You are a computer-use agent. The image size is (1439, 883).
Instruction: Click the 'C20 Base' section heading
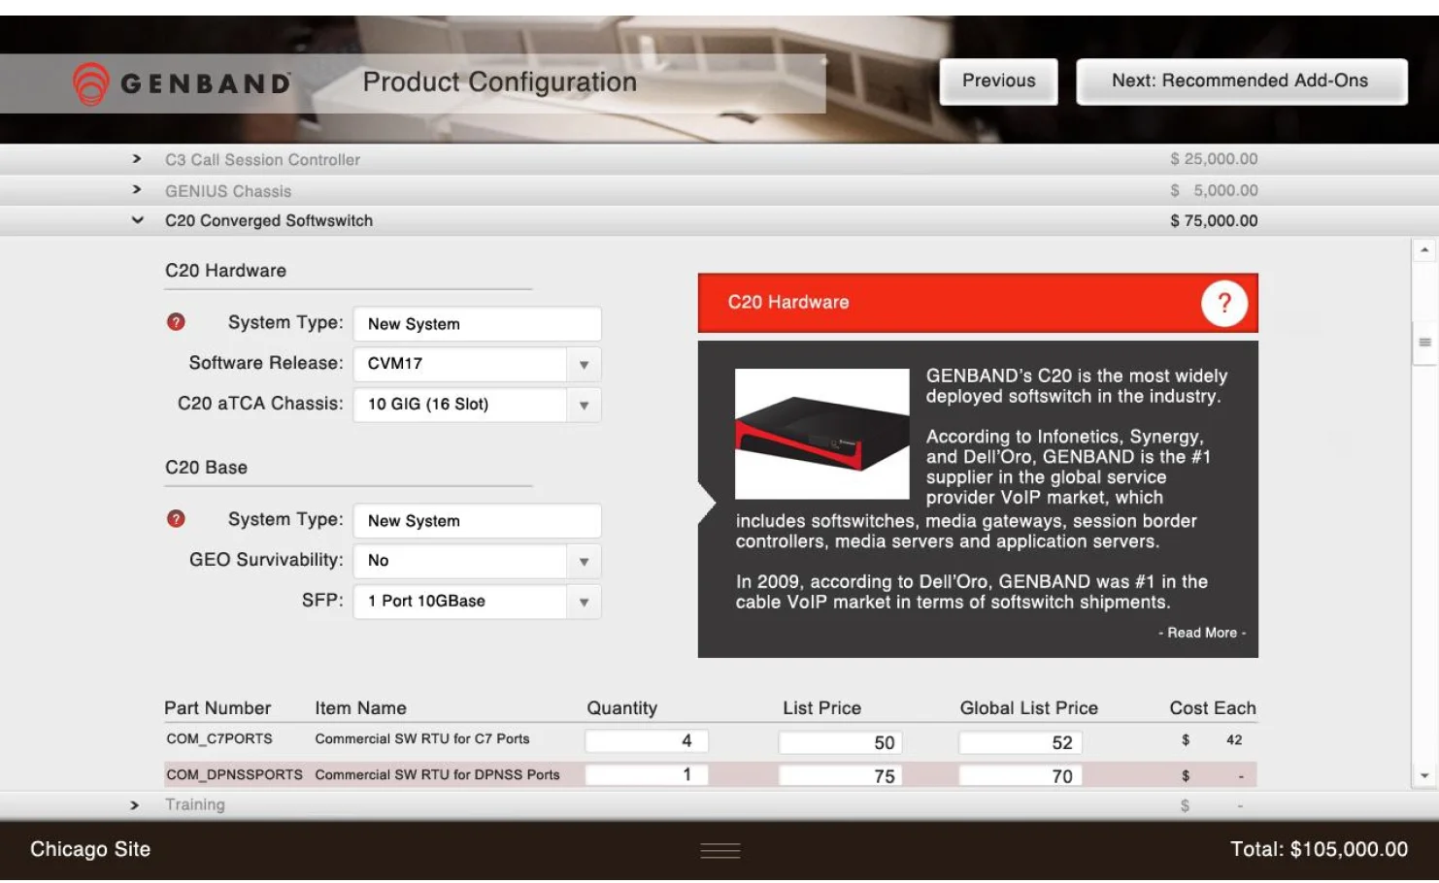[206, 468]
